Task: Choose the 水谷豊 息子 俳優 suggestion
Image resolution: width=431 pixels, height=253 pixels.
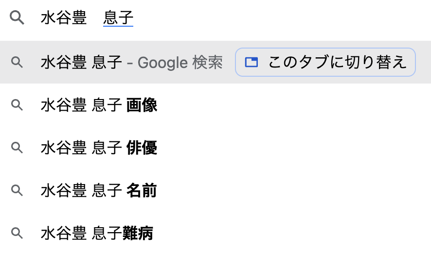Action: 215,148
